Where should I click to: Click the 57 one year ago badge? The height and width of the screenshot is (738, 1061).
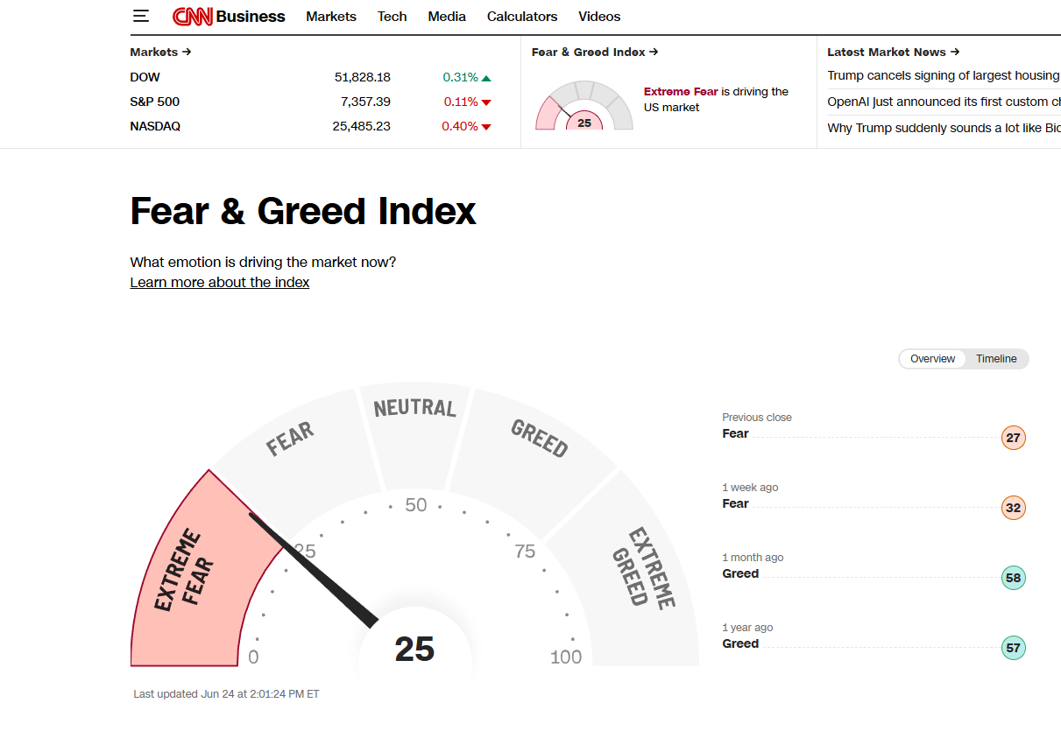(1013, 648)
